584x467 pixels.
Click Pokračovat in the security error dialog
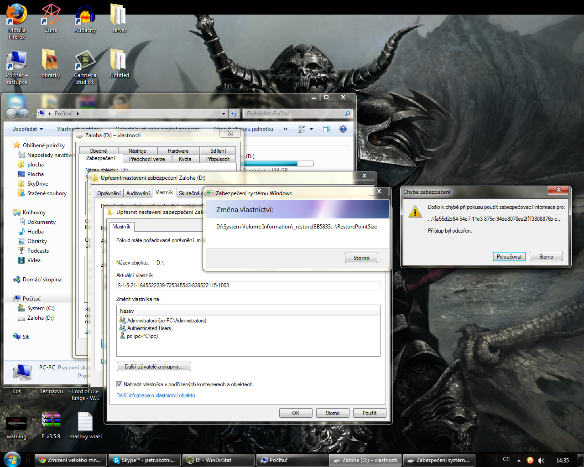click(509, 257)
